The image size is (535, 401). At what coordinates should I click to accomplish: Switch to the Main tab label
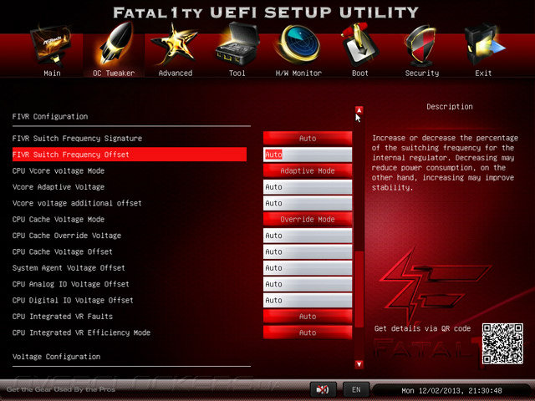[x=52, y=73]
